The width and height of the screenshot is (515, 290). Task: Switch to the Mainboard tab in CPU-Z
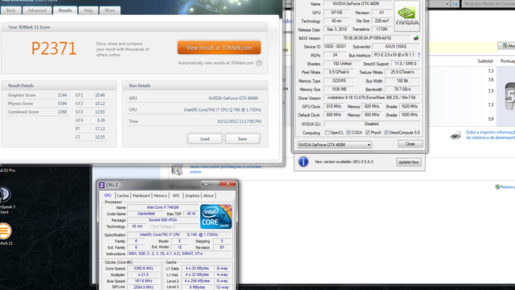pos(141,196)
